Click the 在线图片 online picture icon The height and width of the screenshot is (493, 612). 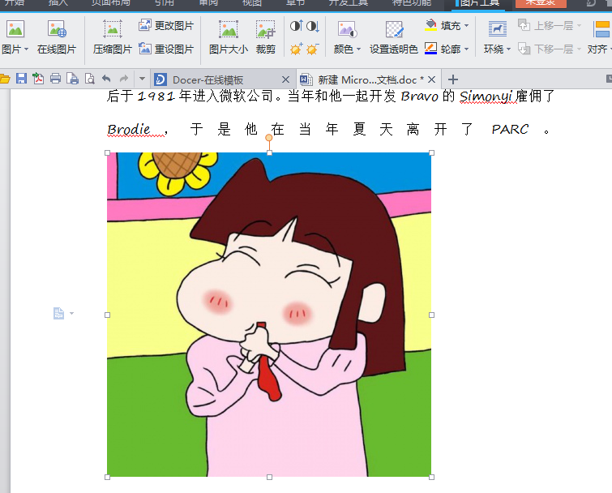point(57,29)
